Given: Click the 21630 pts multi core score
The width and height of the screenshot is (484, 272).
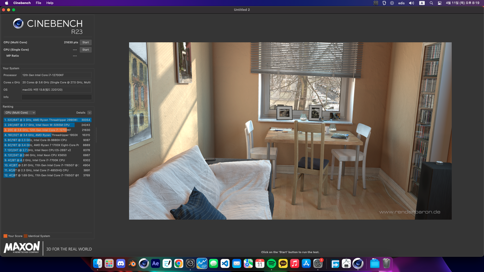Looking at the screenshot, I should (71, 42).
